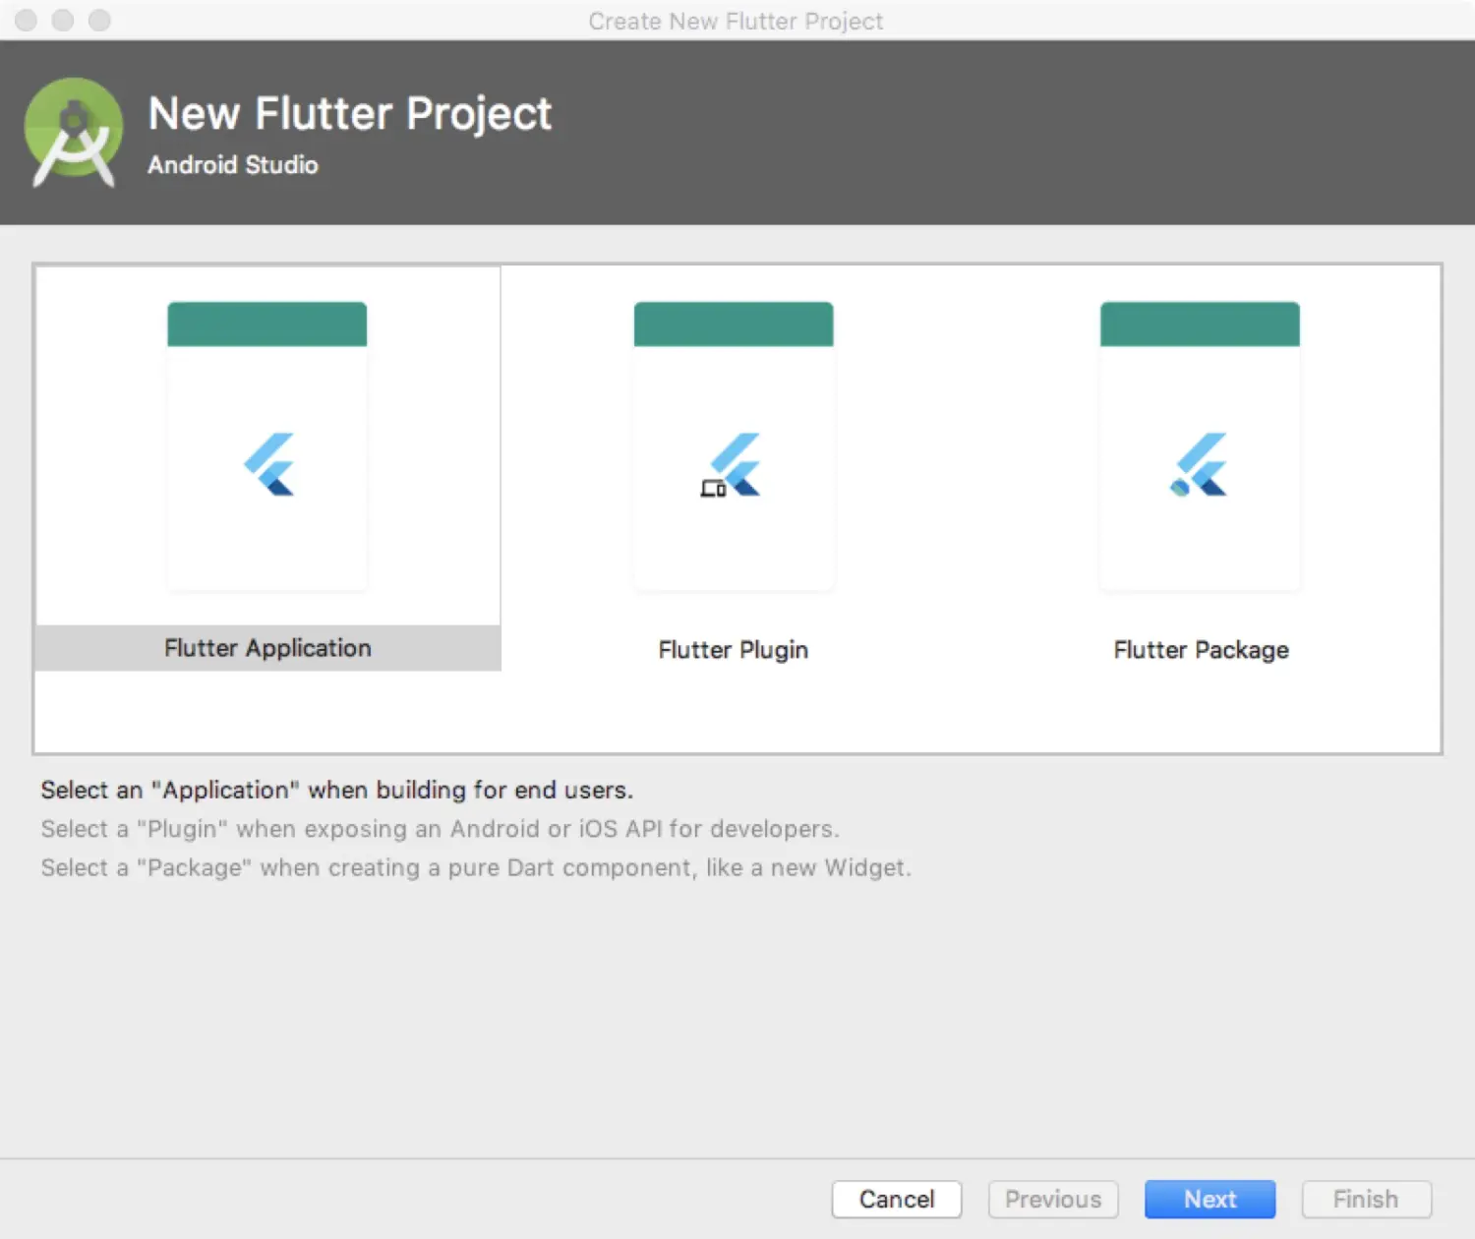1475x1239 pixels.
Task: Click the Android Studio logo icon
Action: tap(74, 133)
